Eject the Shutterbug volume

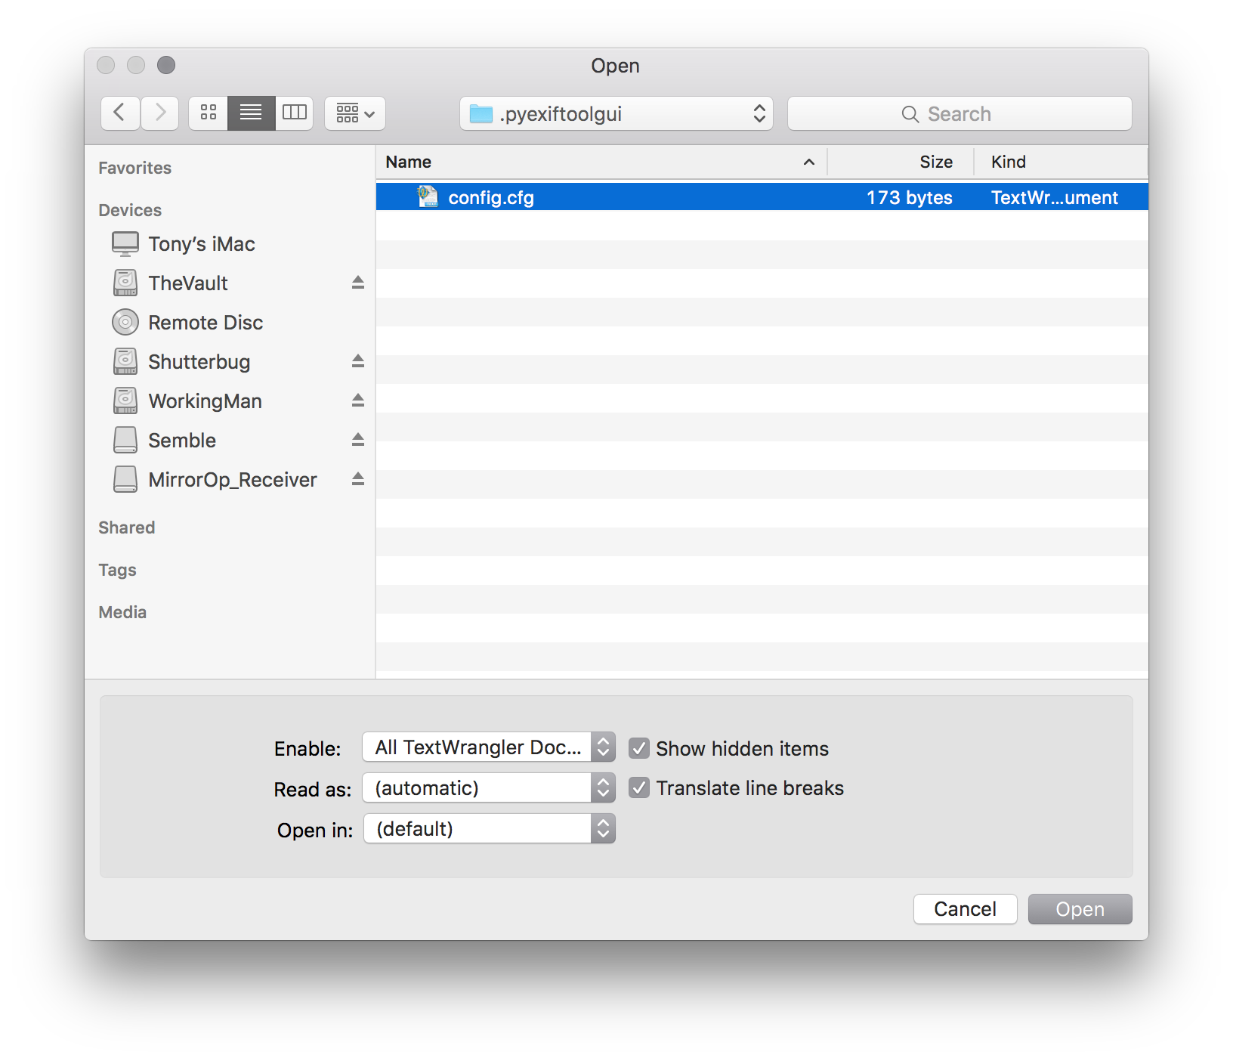[x=358, y=361]
